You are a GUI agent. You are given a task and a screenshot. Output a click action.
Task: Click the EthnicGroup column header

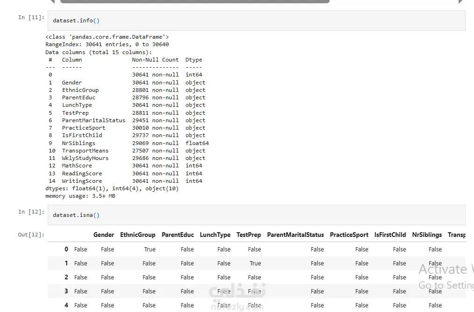[x=138, y=235]
